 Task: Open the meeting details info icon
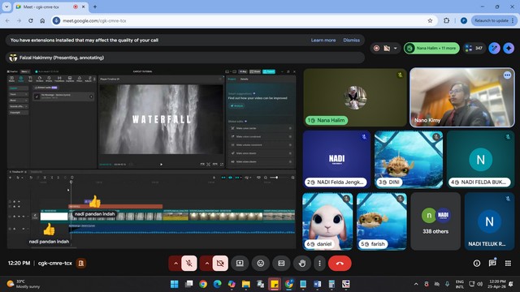click(477, 263)
